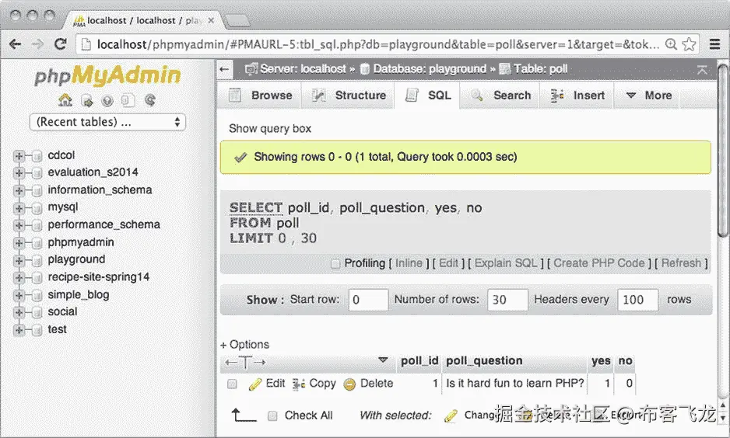Viewport: 730px width, 438px height.
Task: Click the Start row input field
Action: 368,300
